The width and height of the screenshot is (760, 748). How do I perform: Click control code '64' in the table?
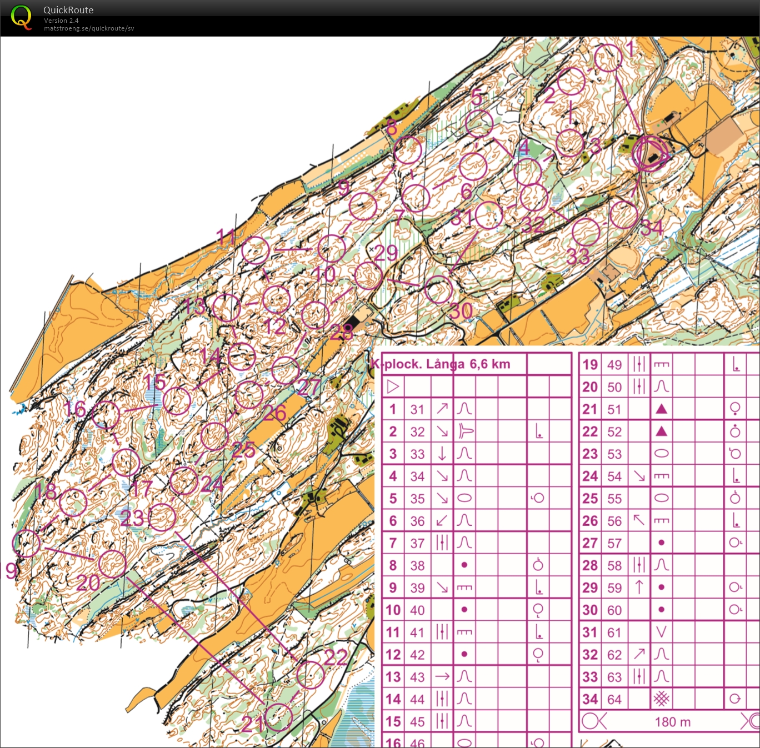[x=614, y=699]
